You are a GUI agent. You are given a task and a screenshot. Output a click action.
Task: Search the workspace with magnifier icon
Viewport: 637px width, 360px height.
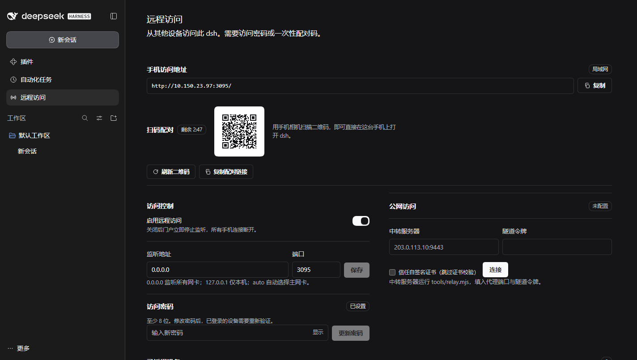85,118
